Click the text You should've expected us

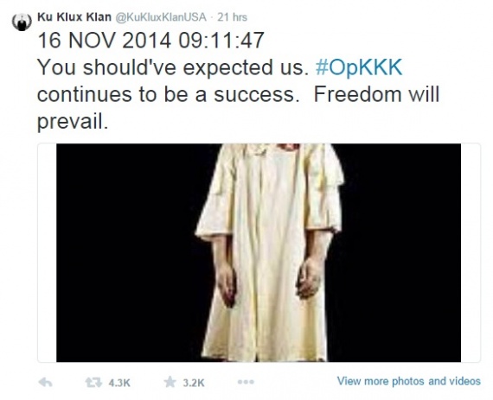(173, 67)
